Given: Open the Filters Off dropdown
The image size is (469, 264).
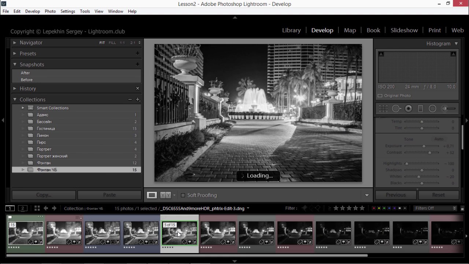Looking at the screenshot, I should tap(435, 208).
